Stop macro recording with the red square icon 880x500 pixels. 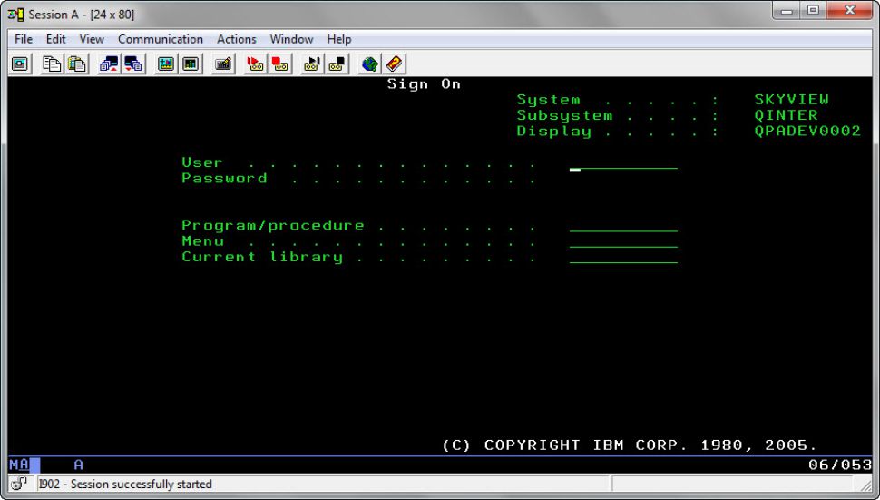(280, 64)
